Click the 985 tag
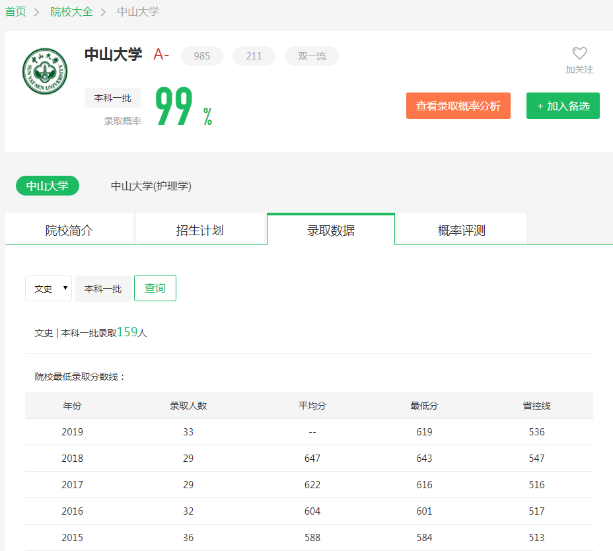 point(201,56)
